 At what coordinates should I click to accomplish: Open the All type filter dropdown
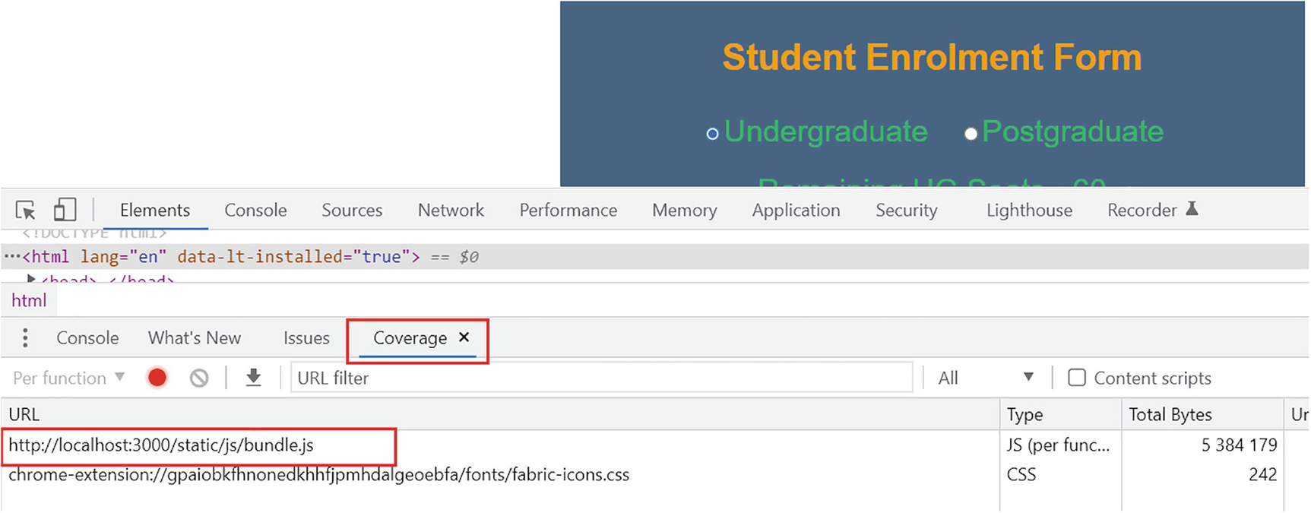(986, 378)
